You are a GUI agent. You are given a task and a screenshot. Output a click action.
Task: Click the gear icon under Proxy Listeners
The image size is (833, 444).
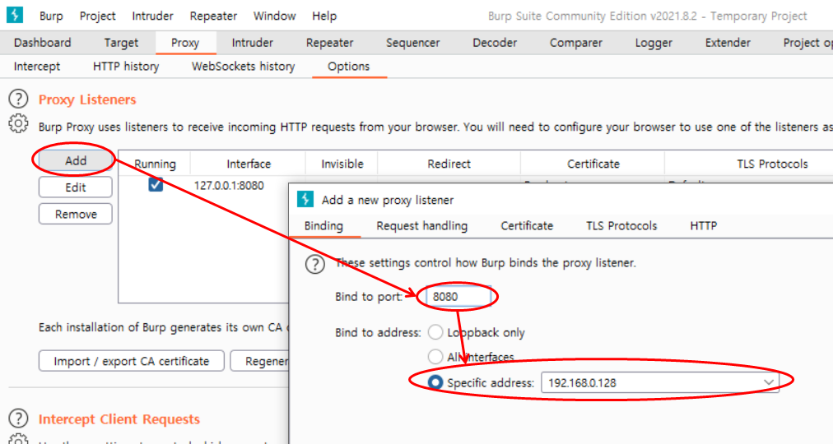[x=18, y=123]
